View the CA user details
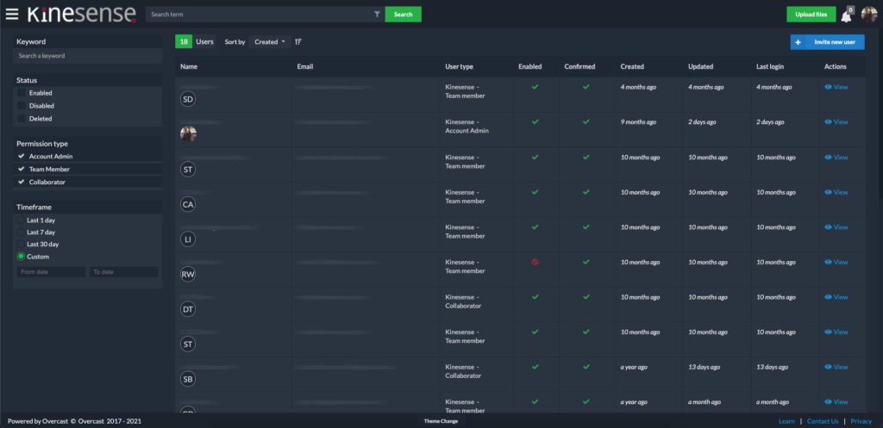This screenshot has width=883, height=428. (836, 192)
